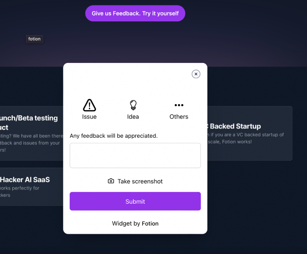Close the feedback widget with the X icon
Viewport: 307px width, 254px height.
point(196,74)
